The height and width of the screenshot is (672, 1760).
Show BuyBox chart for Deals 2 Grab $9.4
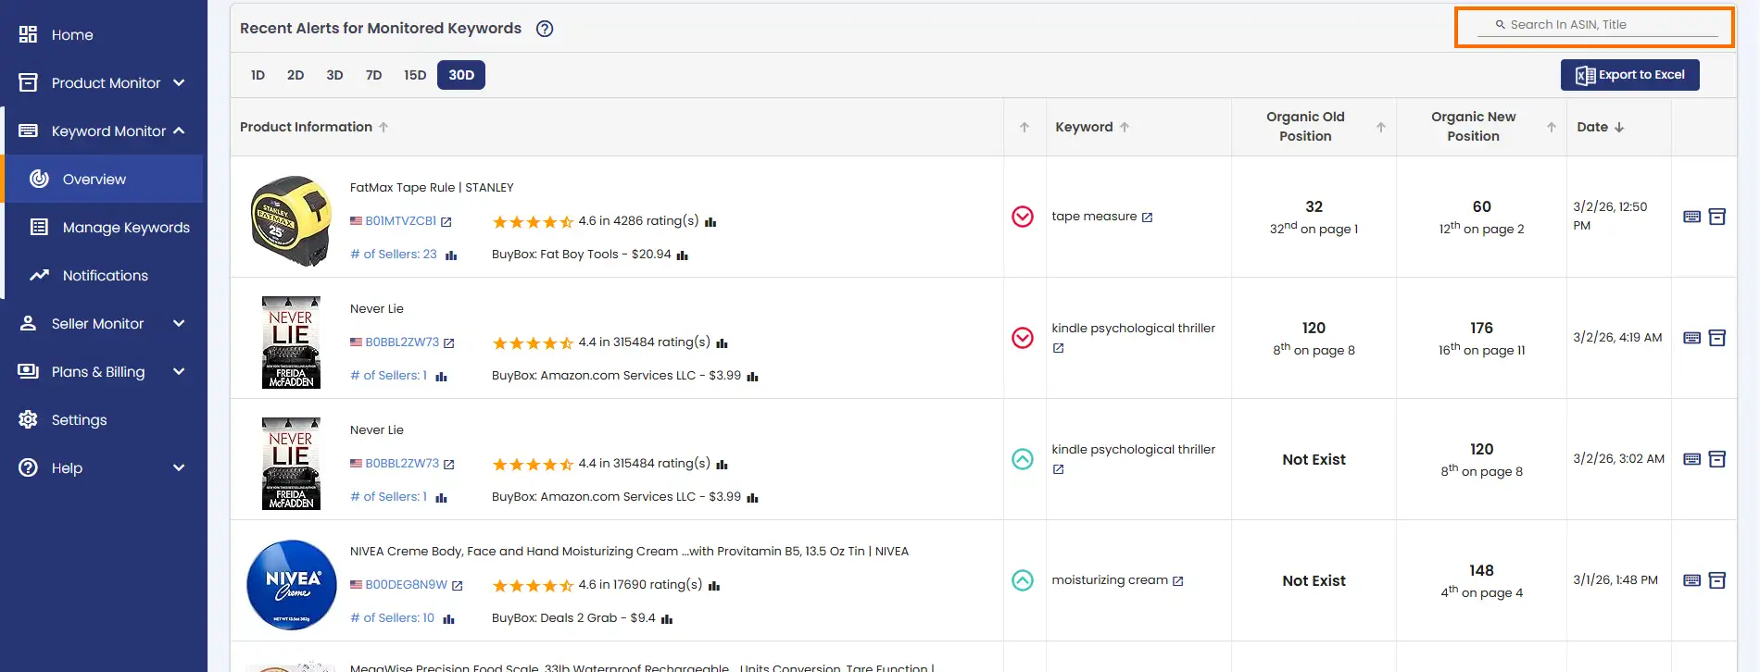pos(667,619)
